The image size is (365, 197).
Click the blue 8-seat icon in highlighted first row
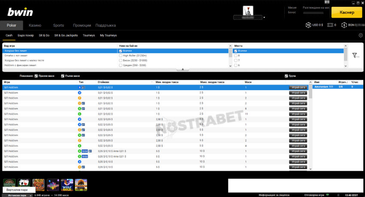[x=79, y=88]
